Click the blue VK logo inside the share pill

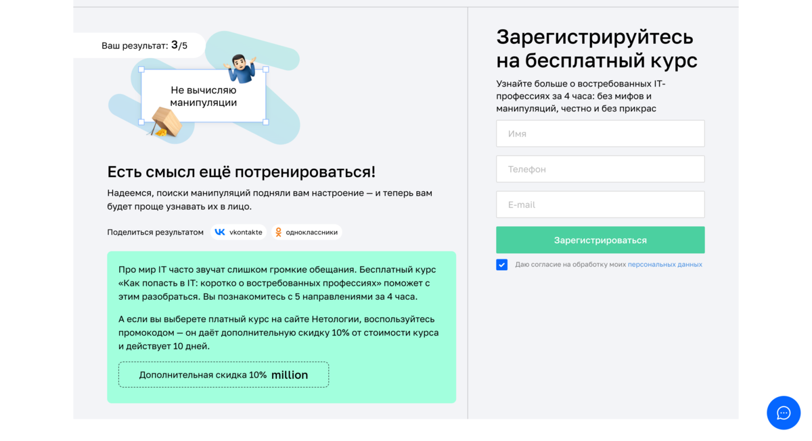click(219, 231)
